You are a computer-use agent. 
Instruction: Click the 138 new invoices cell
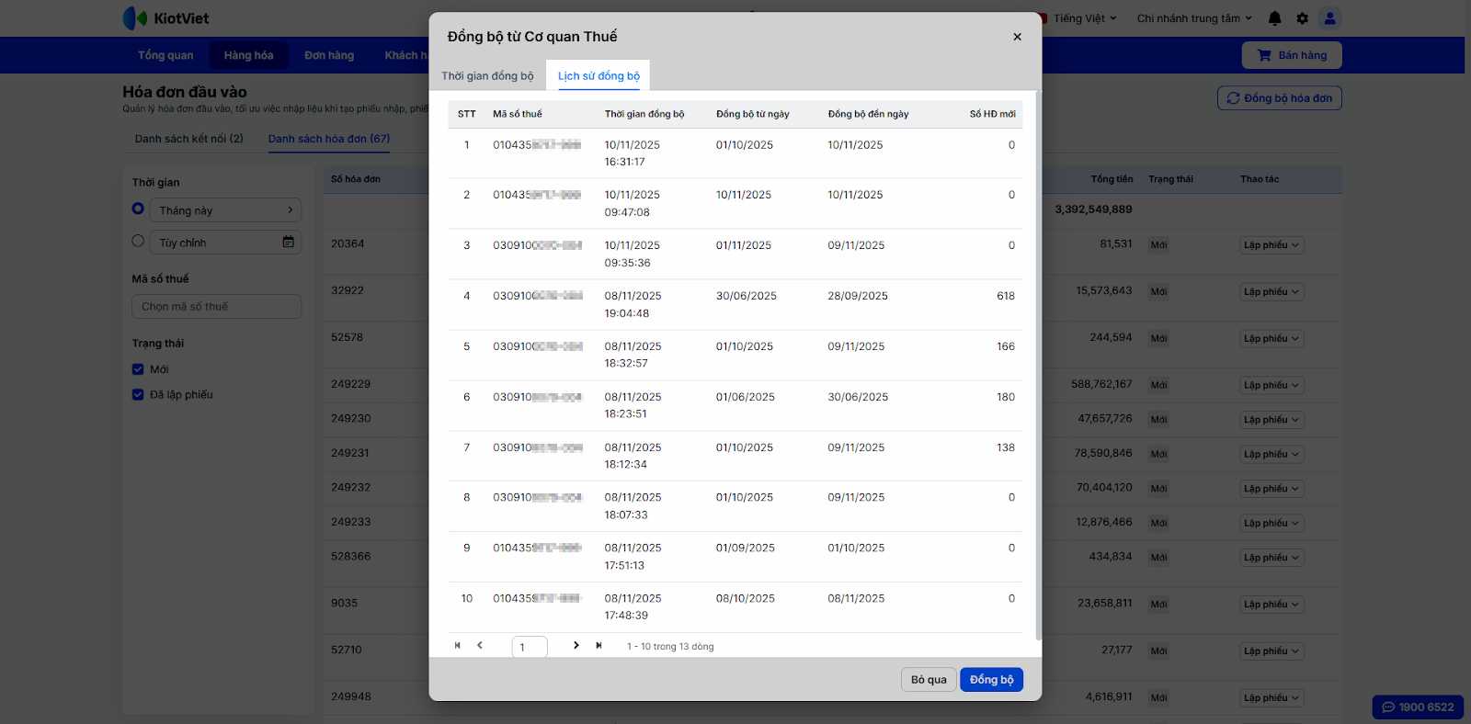1006,447
